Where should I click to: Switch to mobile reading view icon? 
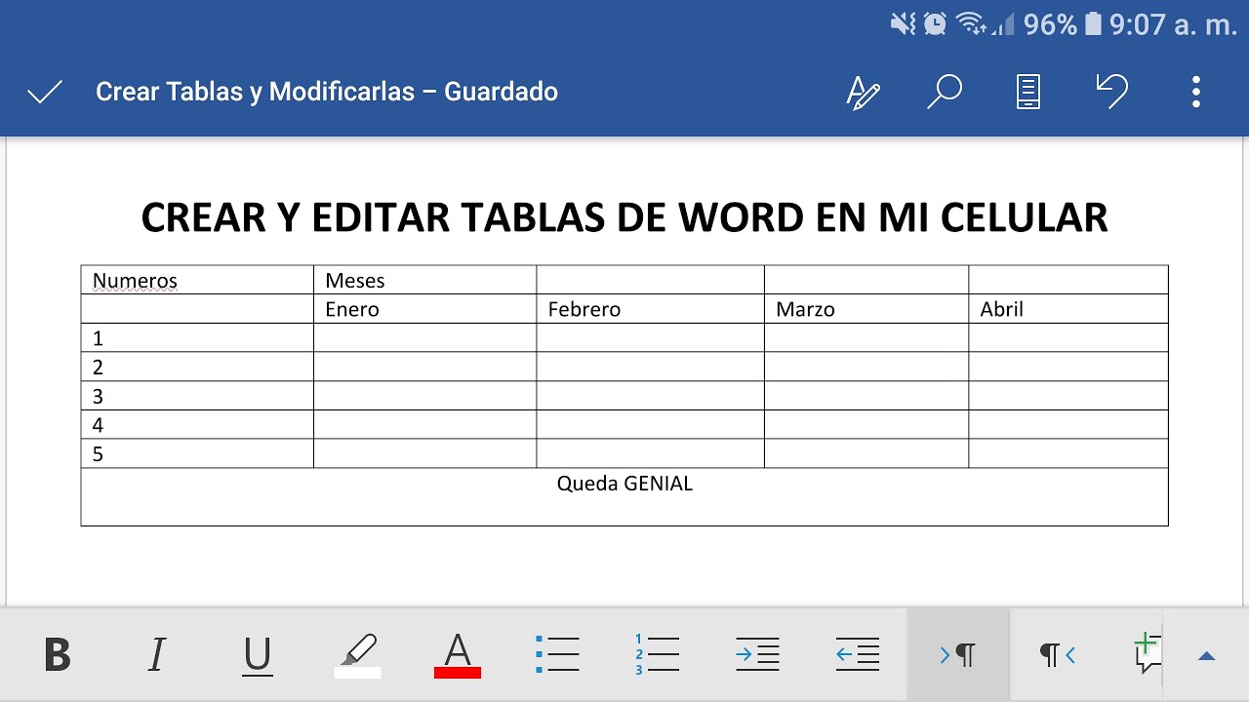(x=1028, y=92)
